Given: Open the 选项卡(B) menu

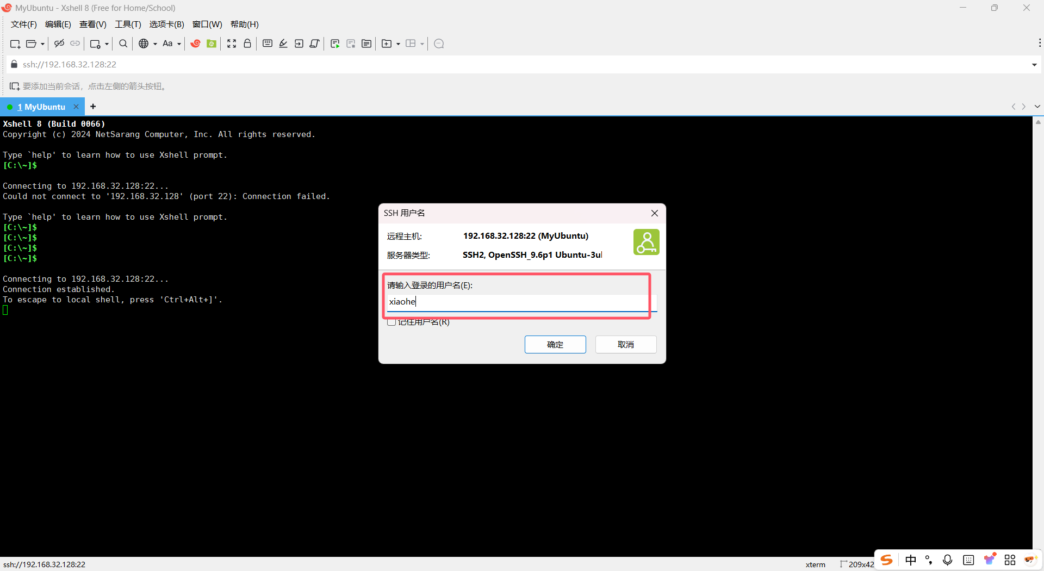Looking at the screenshot, I should click(167, 24).
